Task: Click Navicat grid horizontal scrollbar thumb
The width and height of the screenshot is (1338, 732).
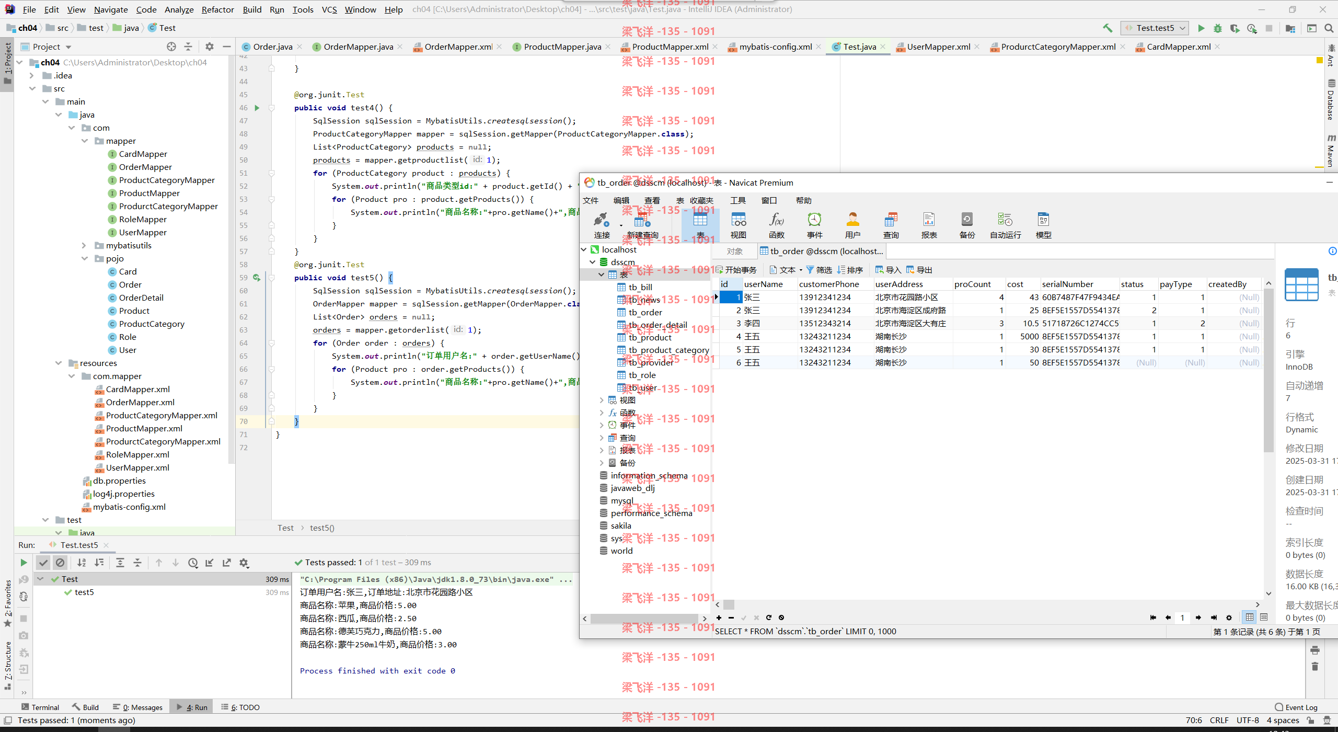Action: pos(729,605)
